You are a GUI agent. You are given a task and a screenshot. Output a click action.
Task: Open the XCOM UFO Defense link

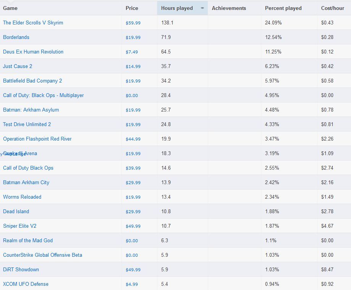[26, 284]
